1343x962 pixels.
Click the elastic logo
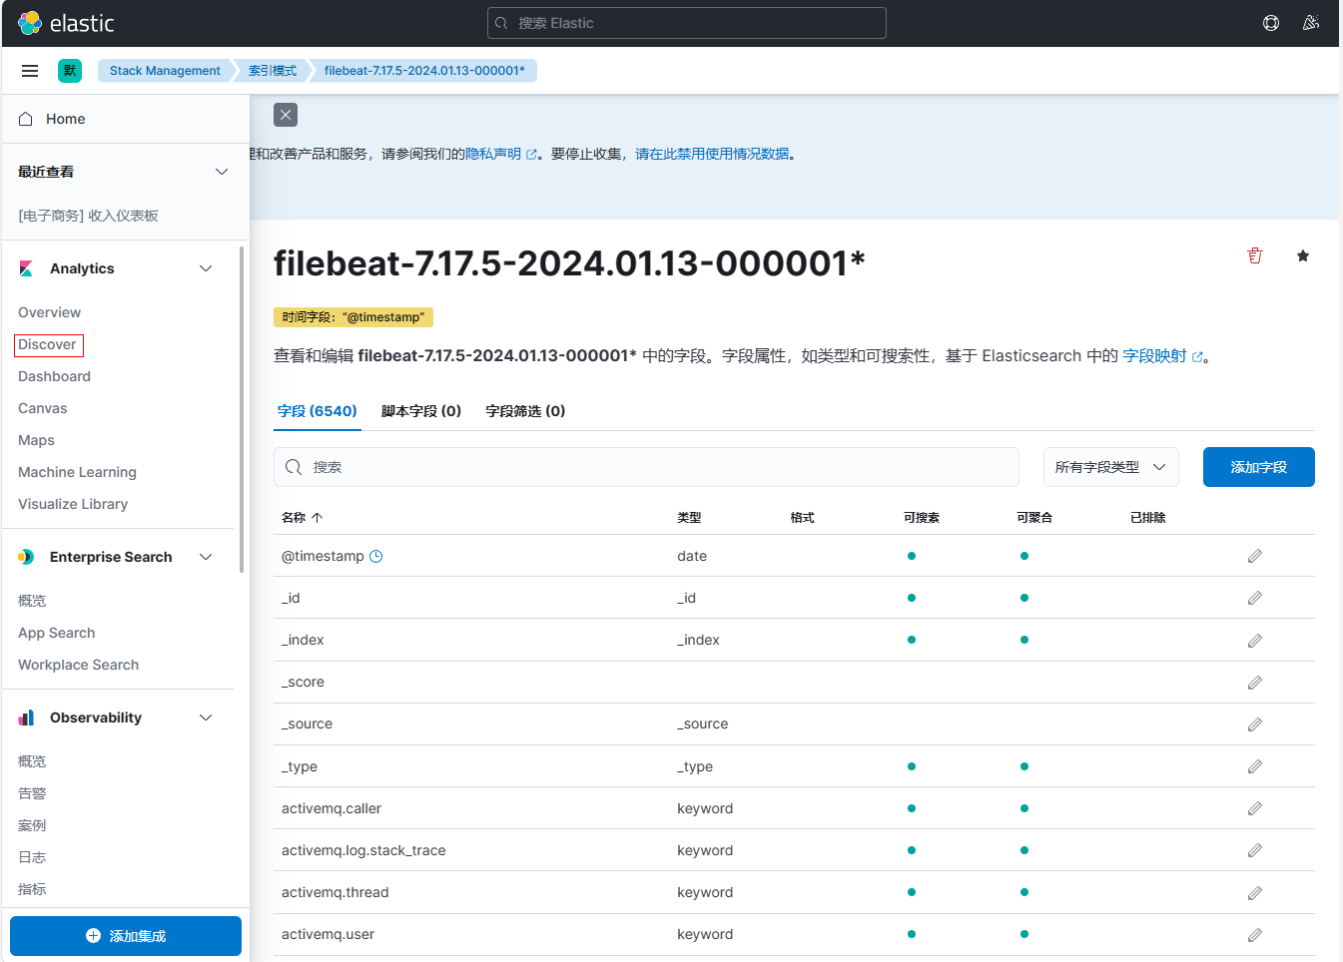66,23
